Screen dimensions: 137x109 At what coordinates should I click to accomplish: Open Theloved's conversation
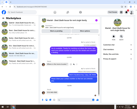click(19, 62)
